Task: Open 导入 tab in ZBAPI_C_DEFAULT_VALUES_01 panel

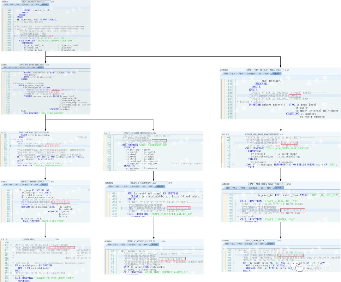Action: click(x=116, y=245)
